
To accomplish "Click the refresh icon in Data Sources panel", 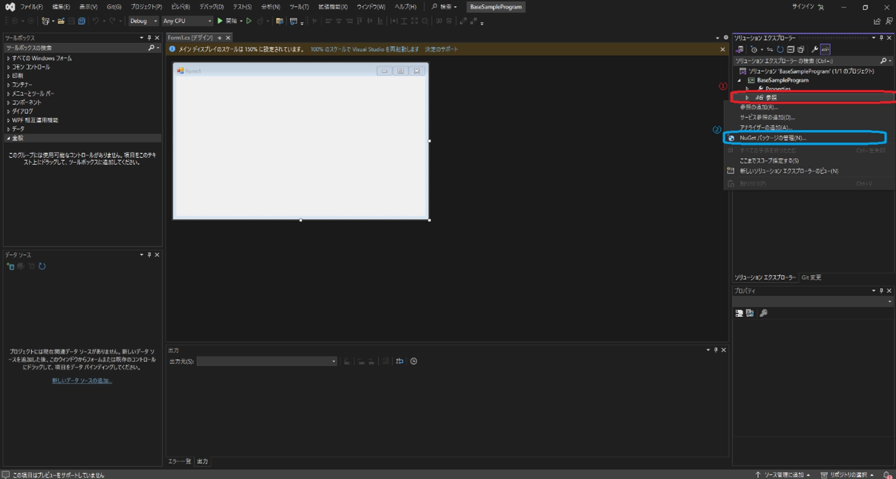I will pos(42,266).
